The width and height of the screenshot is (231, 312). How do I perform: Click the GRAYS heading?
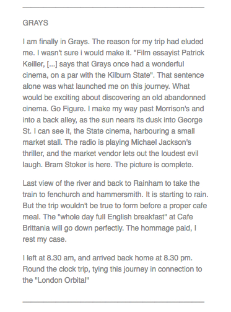point(35,23)
